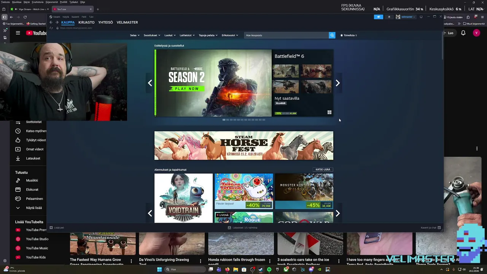487x274 pixels.
Task: Open Kaverit ja chat panel
Action: (431, 228)
